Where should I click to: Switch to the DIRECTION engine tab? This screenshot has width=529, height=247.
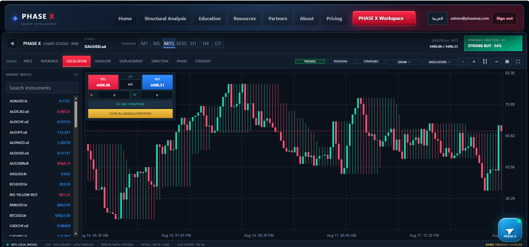point(160,61)
